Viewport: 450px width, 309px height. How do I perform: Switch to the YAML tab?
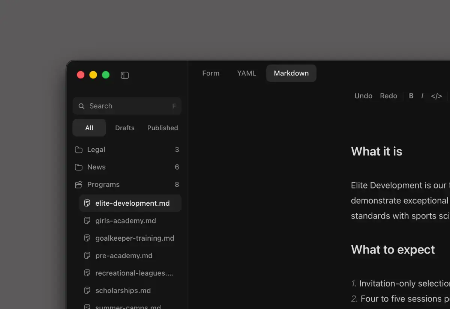246,73
